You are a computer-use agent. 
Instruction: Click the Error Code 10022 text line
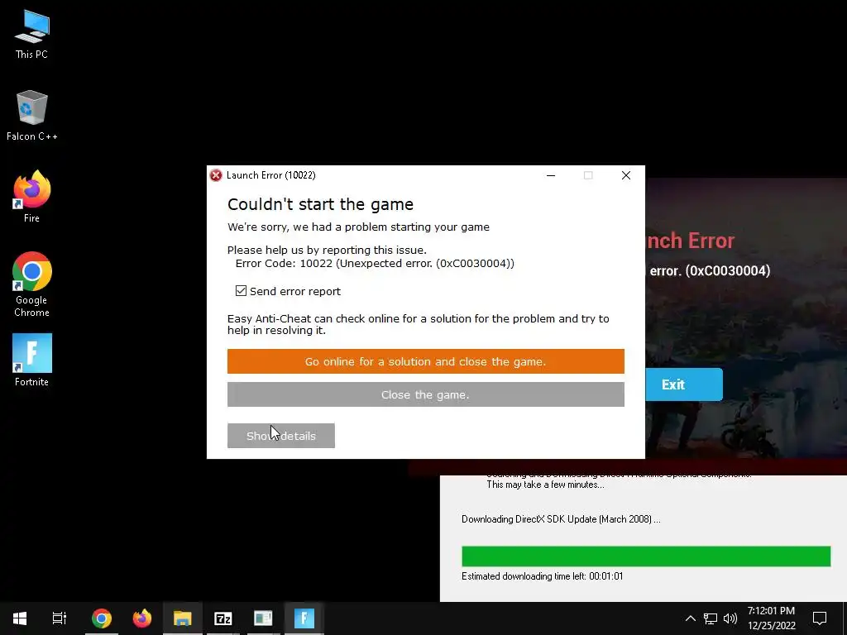[x=375, y=264]
